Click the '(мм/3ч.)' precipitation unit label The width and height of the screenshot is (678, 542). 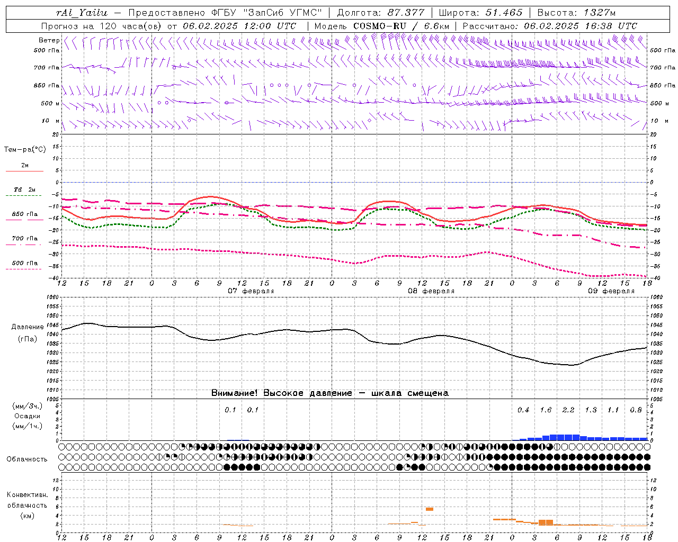[28, 406]
